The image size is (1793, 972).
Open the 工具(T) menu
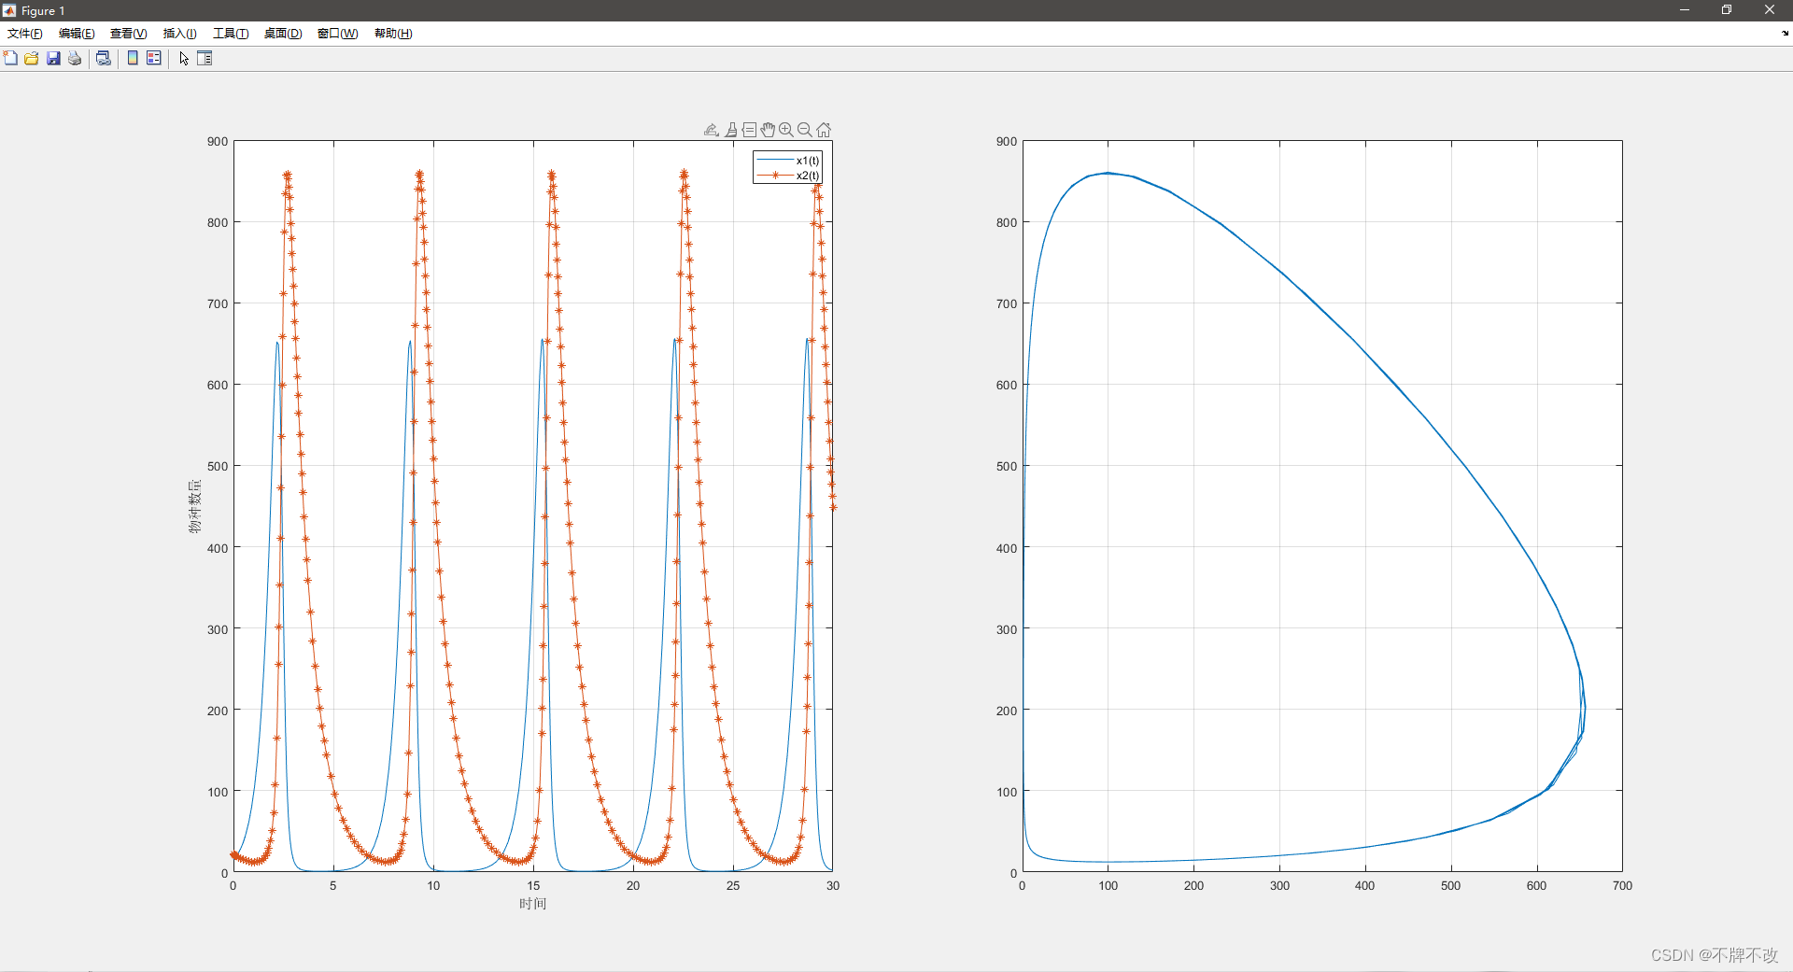(231, 34)
